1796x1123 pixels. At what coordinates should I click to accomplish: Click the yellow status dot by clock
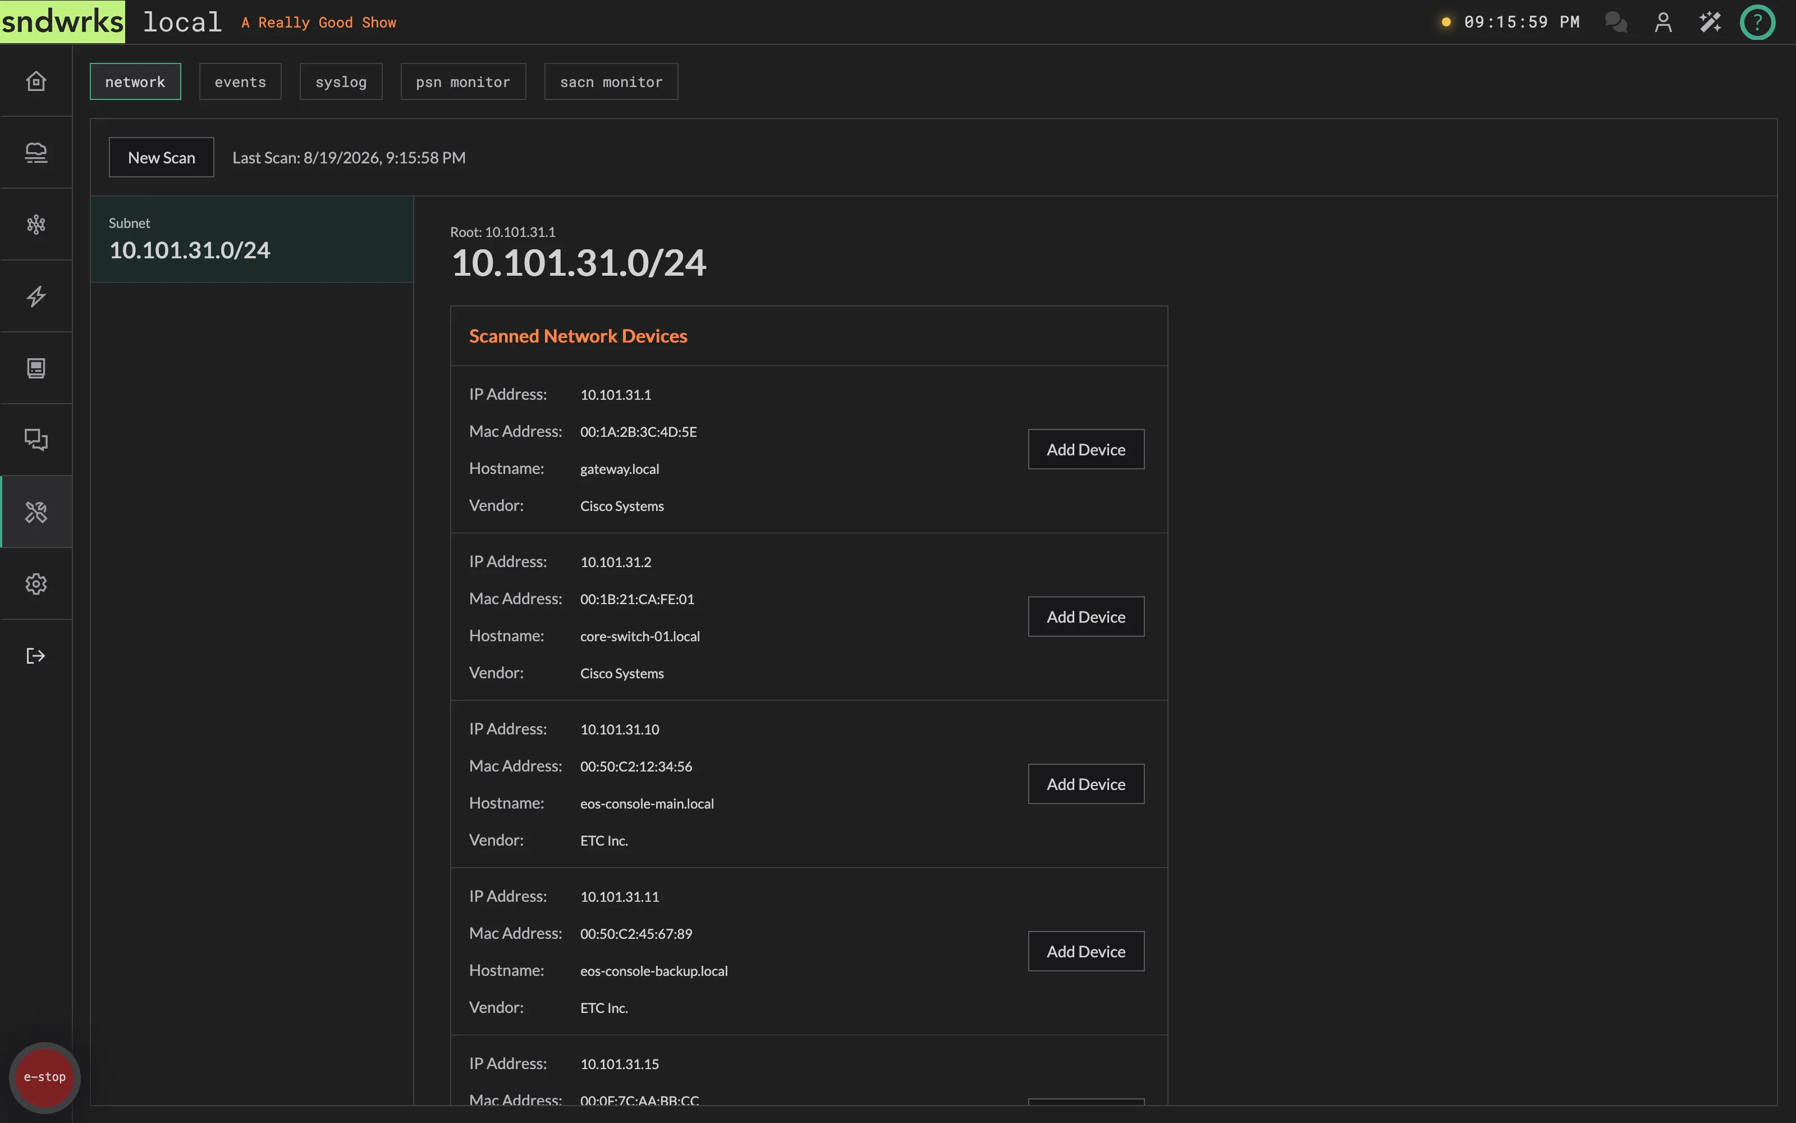tap(1446, 22)
